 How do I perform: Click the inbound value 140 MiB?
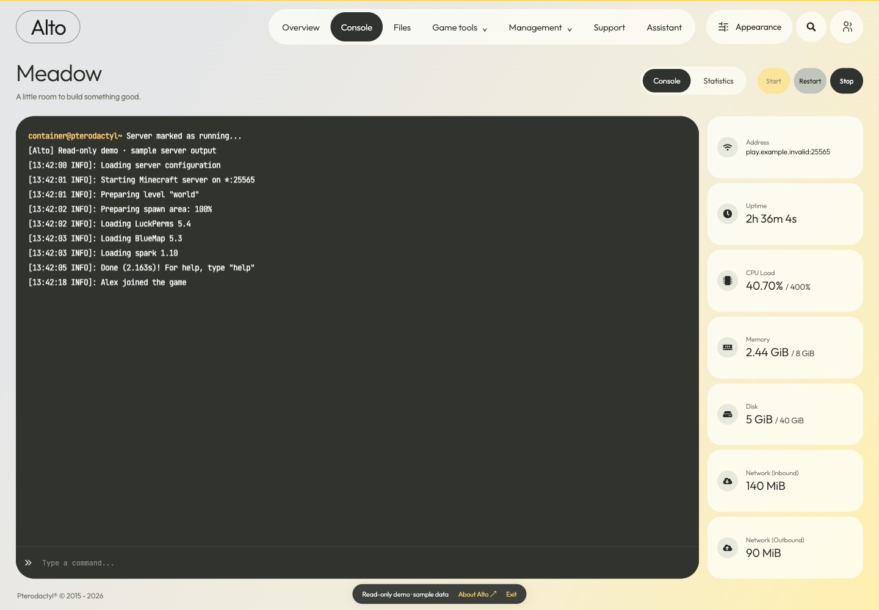pyautogui.click(x=765, y=486)
